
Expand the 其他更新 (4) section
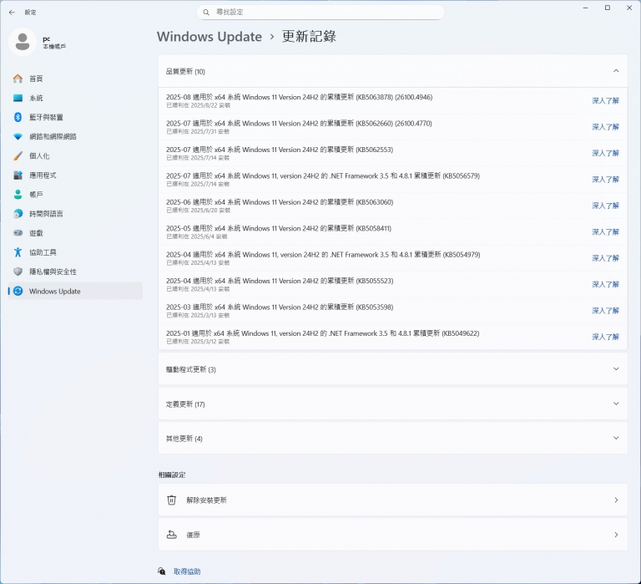tap(616, 438)
